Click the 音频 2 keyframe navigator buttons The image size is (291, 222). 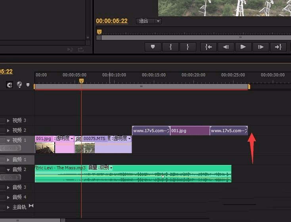pyautogui.click(x=10, y=178)
